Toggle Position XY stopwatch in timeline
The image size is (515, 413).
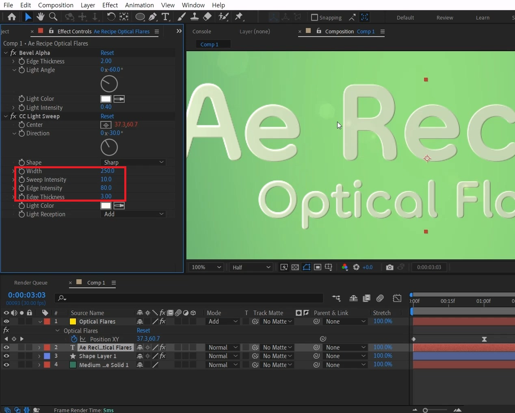[x=74, y=339]
